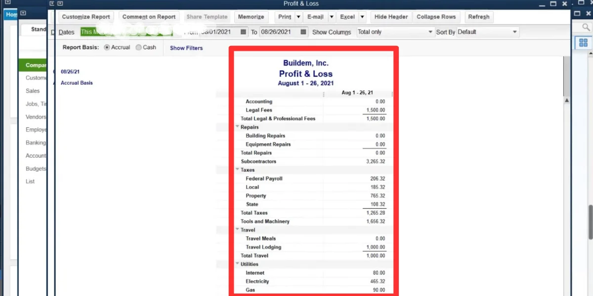Select Company category in background sidebar
Viewport: 593px width, 296px height.
tap(33, 65)
